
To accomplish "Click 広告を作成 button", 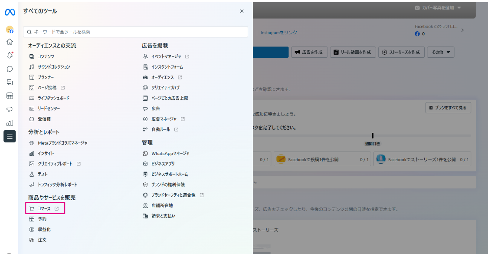I will pos(309,53).
